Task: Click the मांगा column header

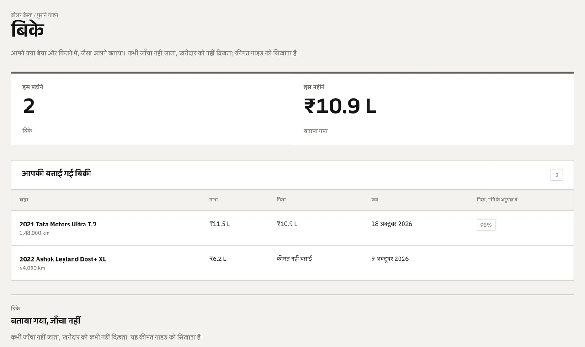Action: coord(213,200)
